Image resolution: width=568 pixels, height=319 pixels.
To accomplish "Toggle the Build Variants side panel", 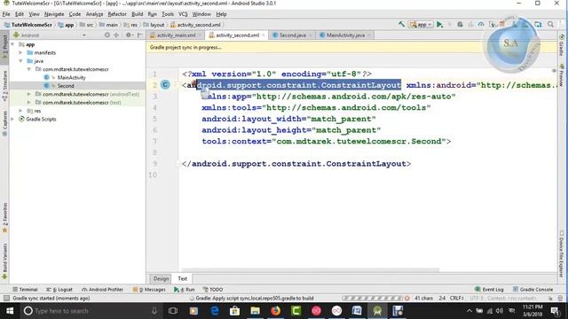I will pos(5,261).
